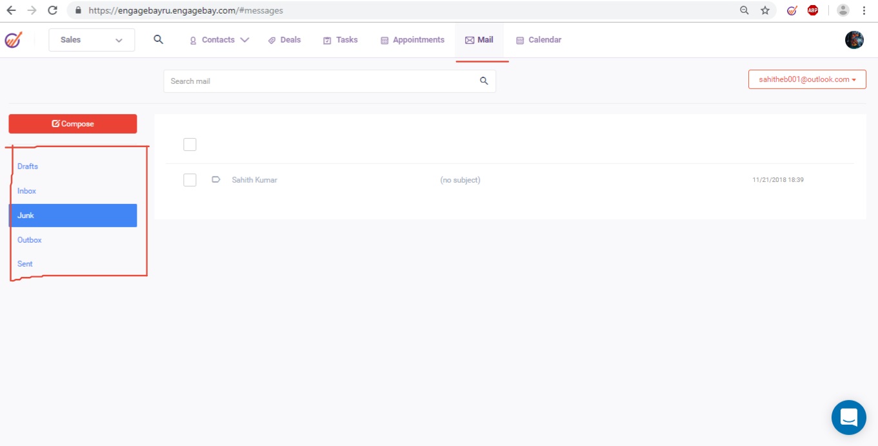The image size is (878, 446).
Task: Focus the Search mail input field
Action: [319, 81]
